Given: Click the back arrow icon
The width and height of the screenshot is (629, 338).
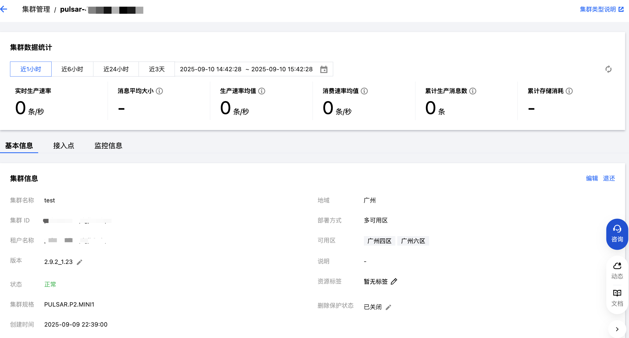Looking at the screenshot, I should (x=4, y=9).
